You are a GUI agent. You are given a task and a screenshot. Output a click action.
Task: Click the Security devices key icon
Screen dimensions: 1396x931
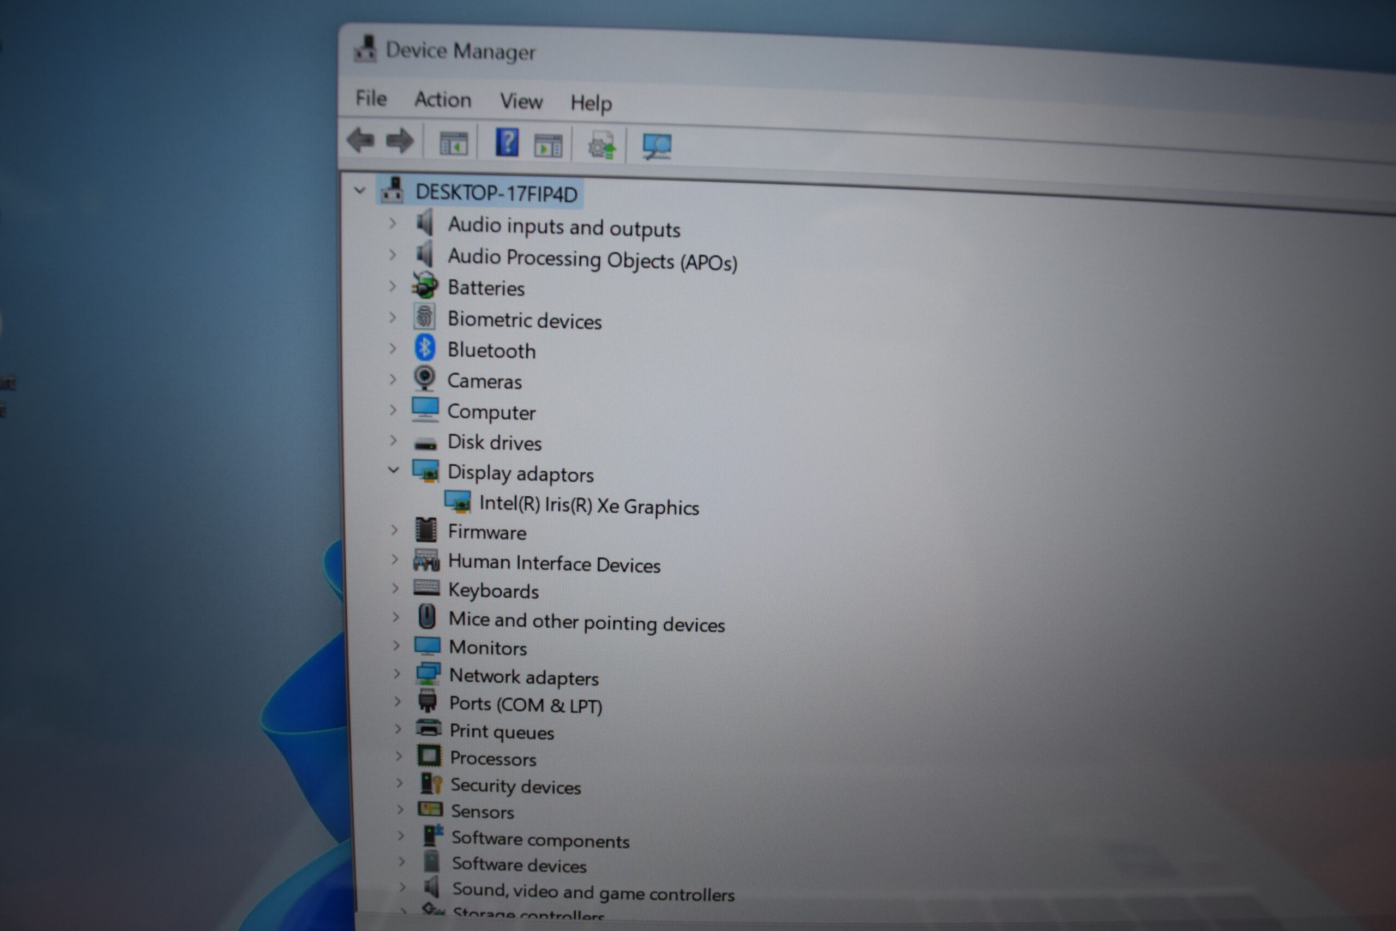click(431, 784)
